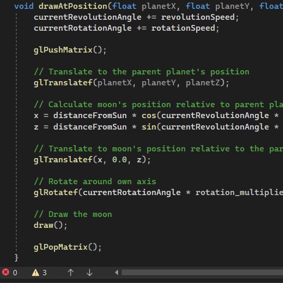This screenshot has height=283, width=283.
Task: Click the planetZ argument in glTranslatef
Action: click(x=203, y=83)
